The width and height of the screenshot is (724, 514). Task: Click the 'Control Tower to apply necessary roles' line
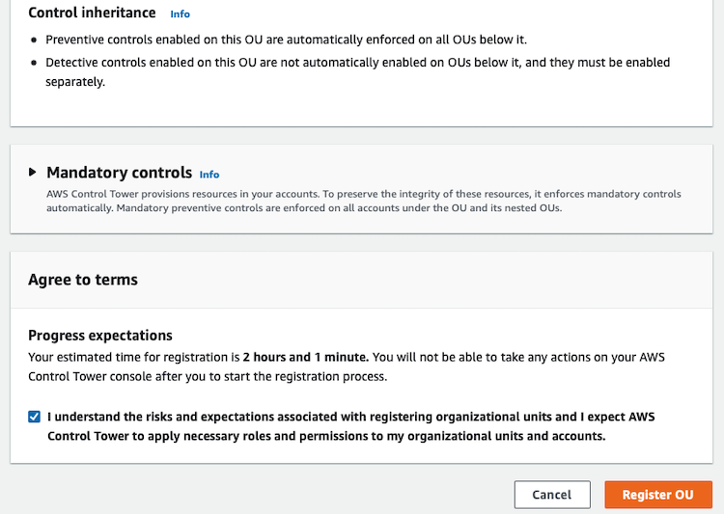[326, 436]
